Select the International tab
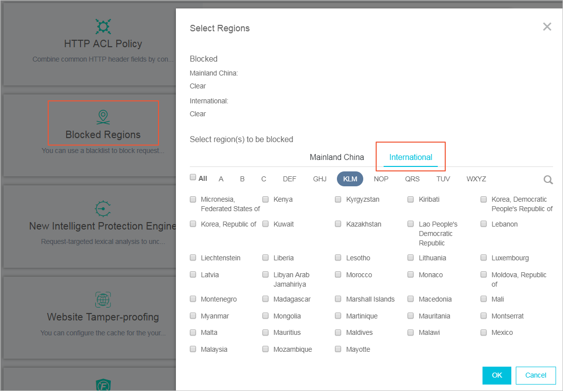This screenshot has height=391, width=563. [x=410, y=157]
